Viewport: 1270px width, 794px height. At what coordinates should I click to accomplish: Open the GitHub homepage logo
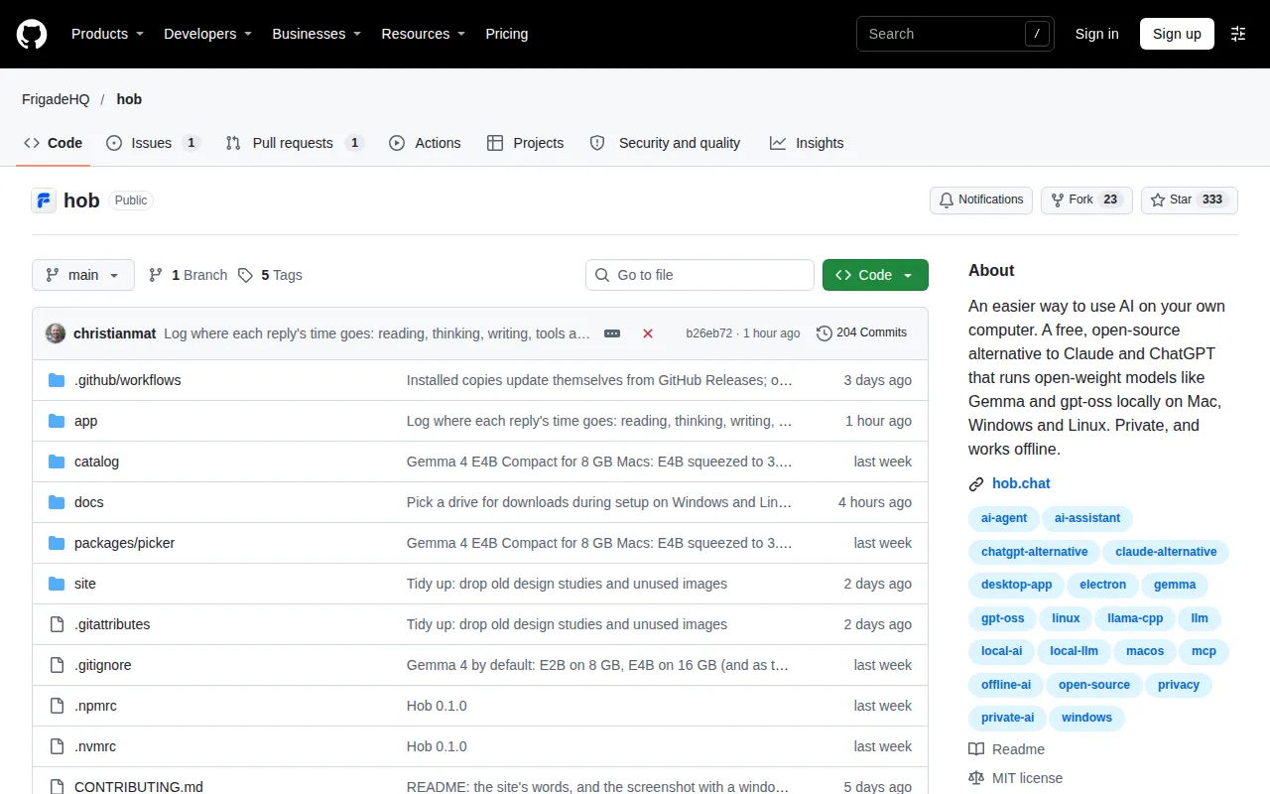32,34
